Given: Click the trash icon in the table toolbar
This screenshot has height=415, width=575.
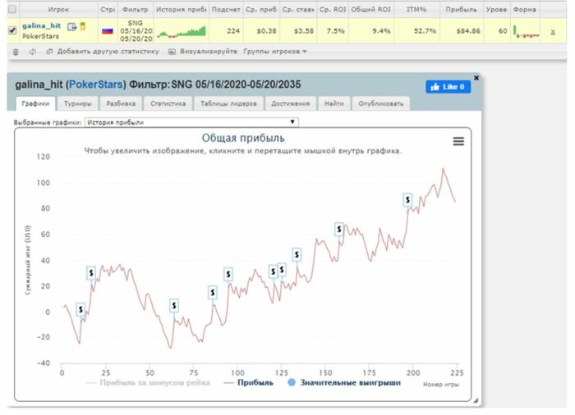Looking at the screenshot, I should [16, 52].
